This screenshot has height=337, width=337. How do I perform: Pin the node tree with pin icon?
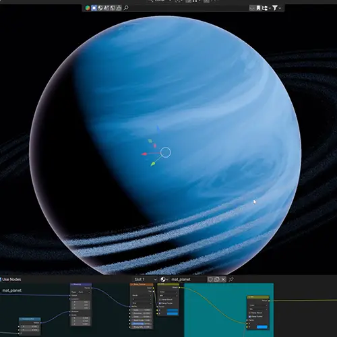click(231, 279)
